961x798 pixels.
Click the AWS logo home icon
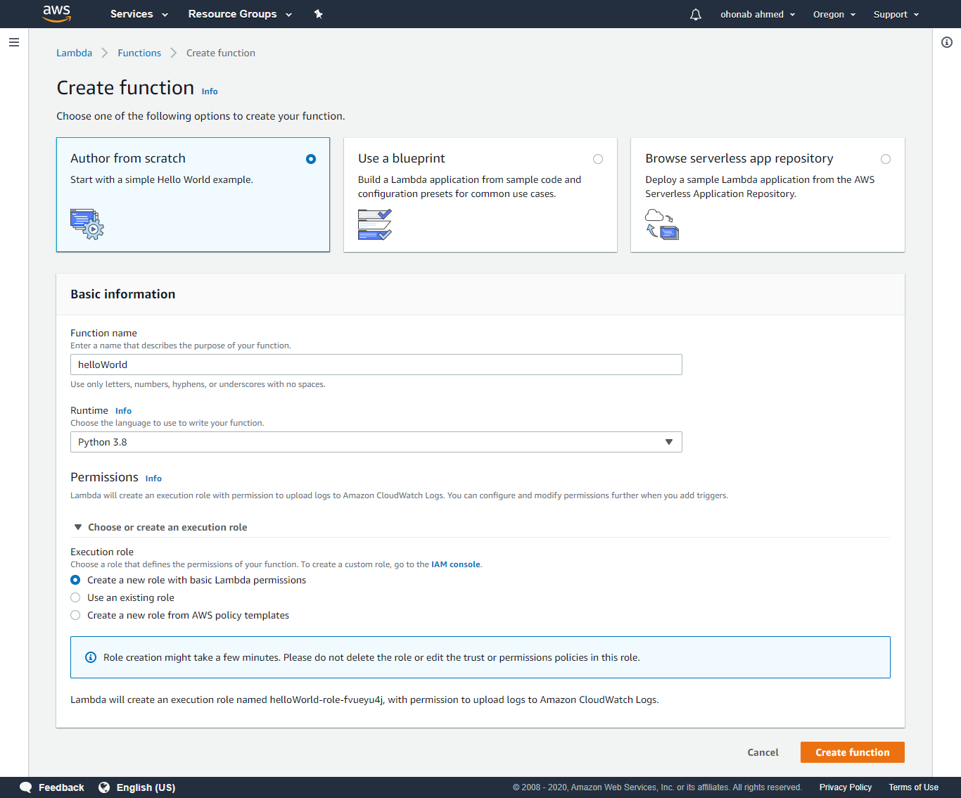(57, 13)
